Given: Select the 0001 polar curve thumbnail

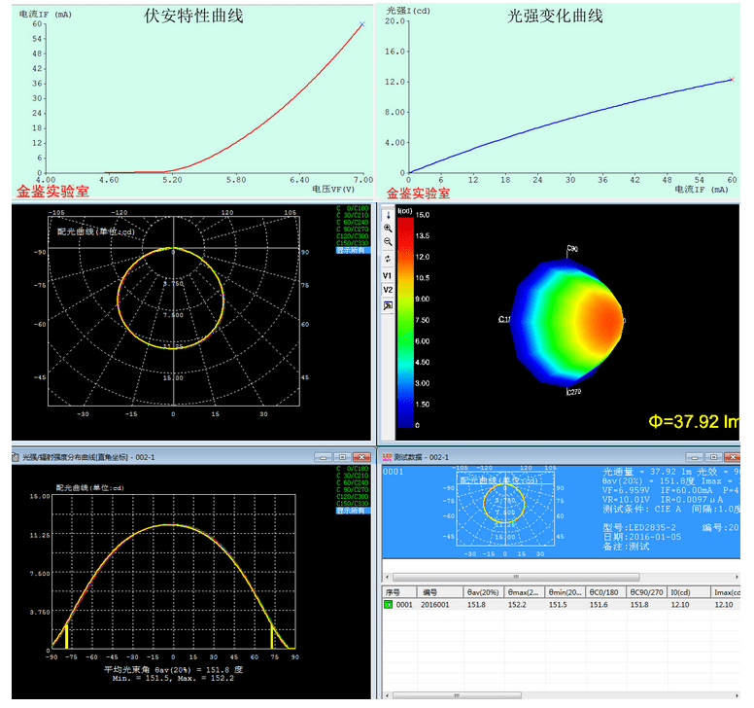Looking at the screenshot, I should tap(505, 509).
